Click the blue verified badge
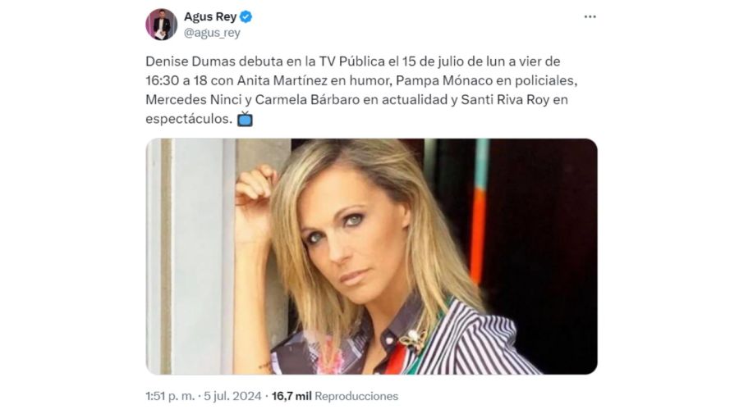Viewport: 739px width, 414px height. click(246, 17)
